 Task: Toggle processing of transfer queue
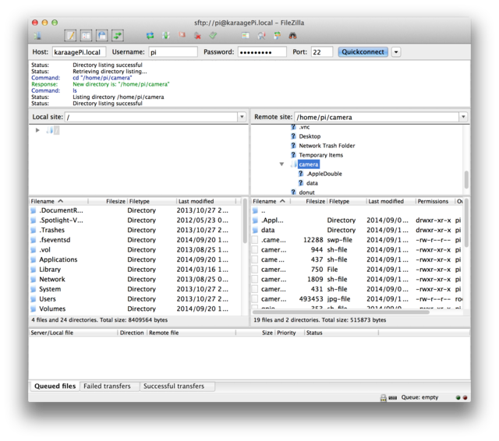166,35
